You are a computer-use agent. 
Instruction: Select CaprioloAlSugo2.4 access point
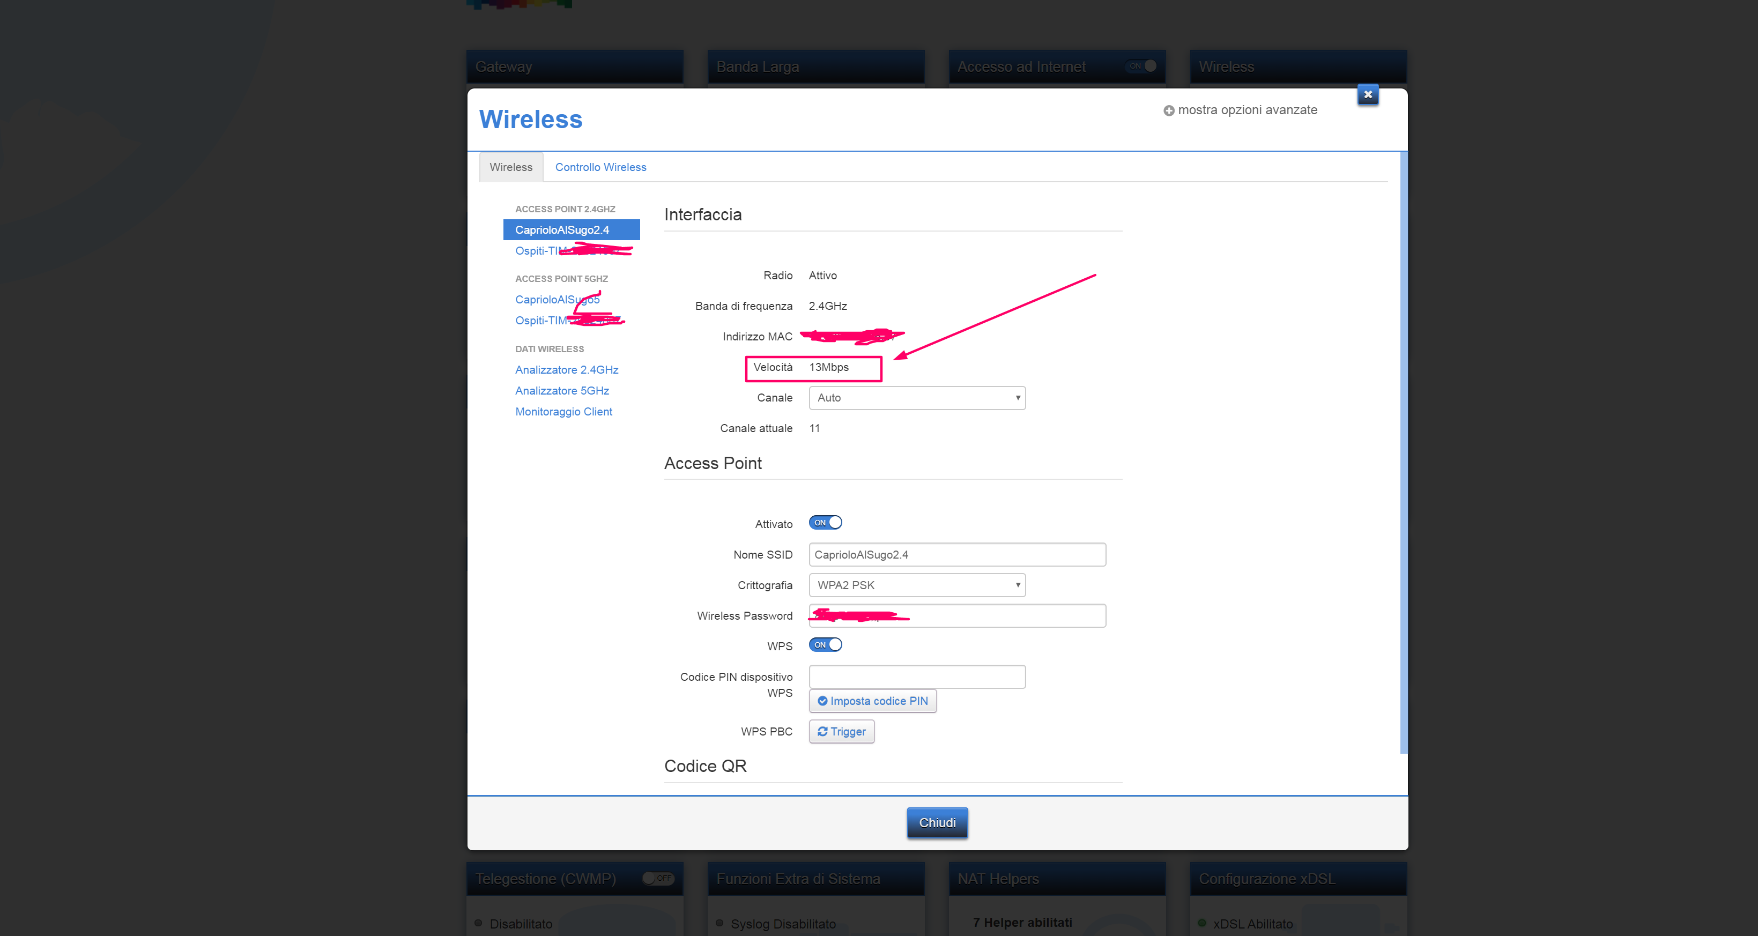click(x=571, y=230)
